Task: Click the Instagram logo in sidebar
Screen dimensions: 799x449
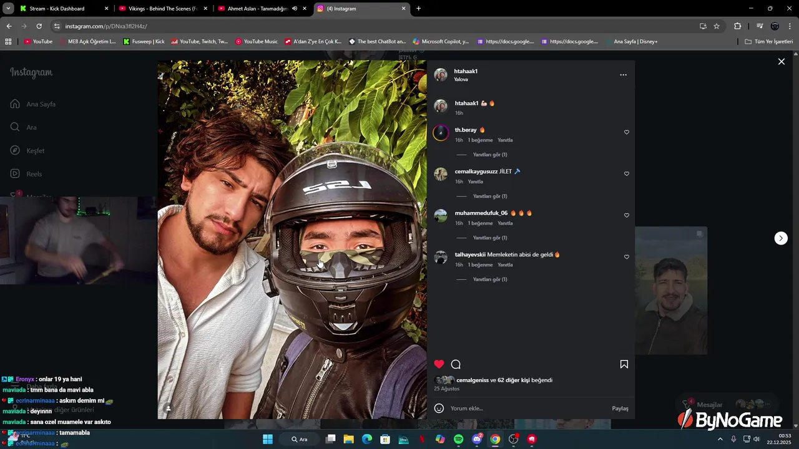Action: tap(31, 72)
